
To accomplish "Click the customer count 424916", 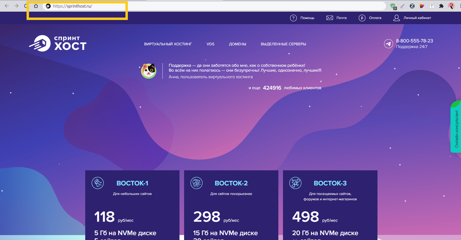I will tap(272, 88).
